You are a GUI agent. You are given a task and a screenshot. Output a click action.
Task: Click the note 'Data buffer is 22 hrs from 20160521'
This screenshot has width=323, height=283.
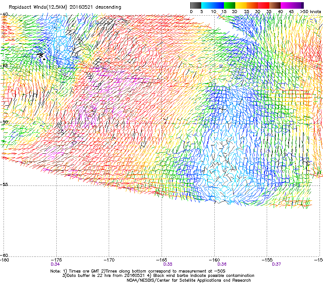click(106, 276)
